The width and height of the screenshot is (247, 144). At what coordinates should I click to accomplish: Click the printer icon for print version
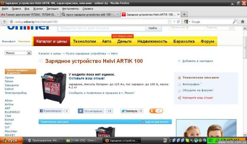143,121
